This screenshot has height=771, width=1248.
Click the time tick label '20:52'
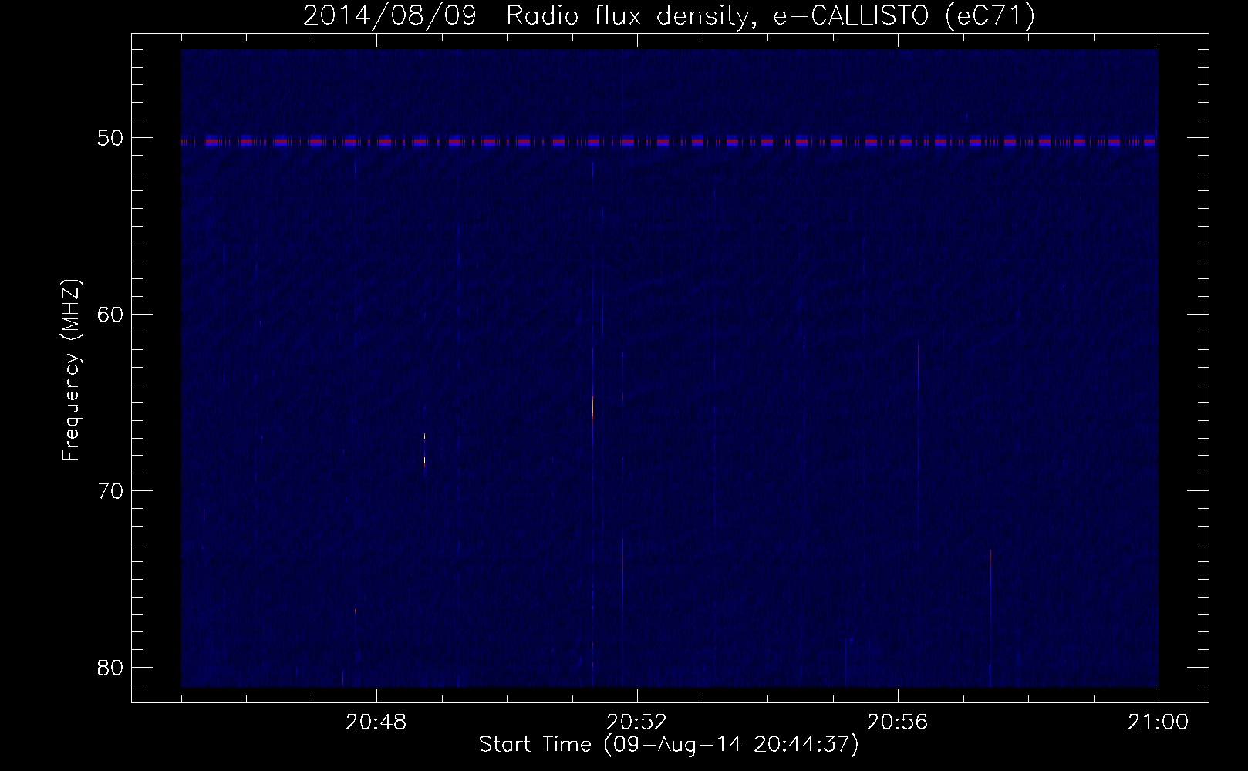pos(637,722)
